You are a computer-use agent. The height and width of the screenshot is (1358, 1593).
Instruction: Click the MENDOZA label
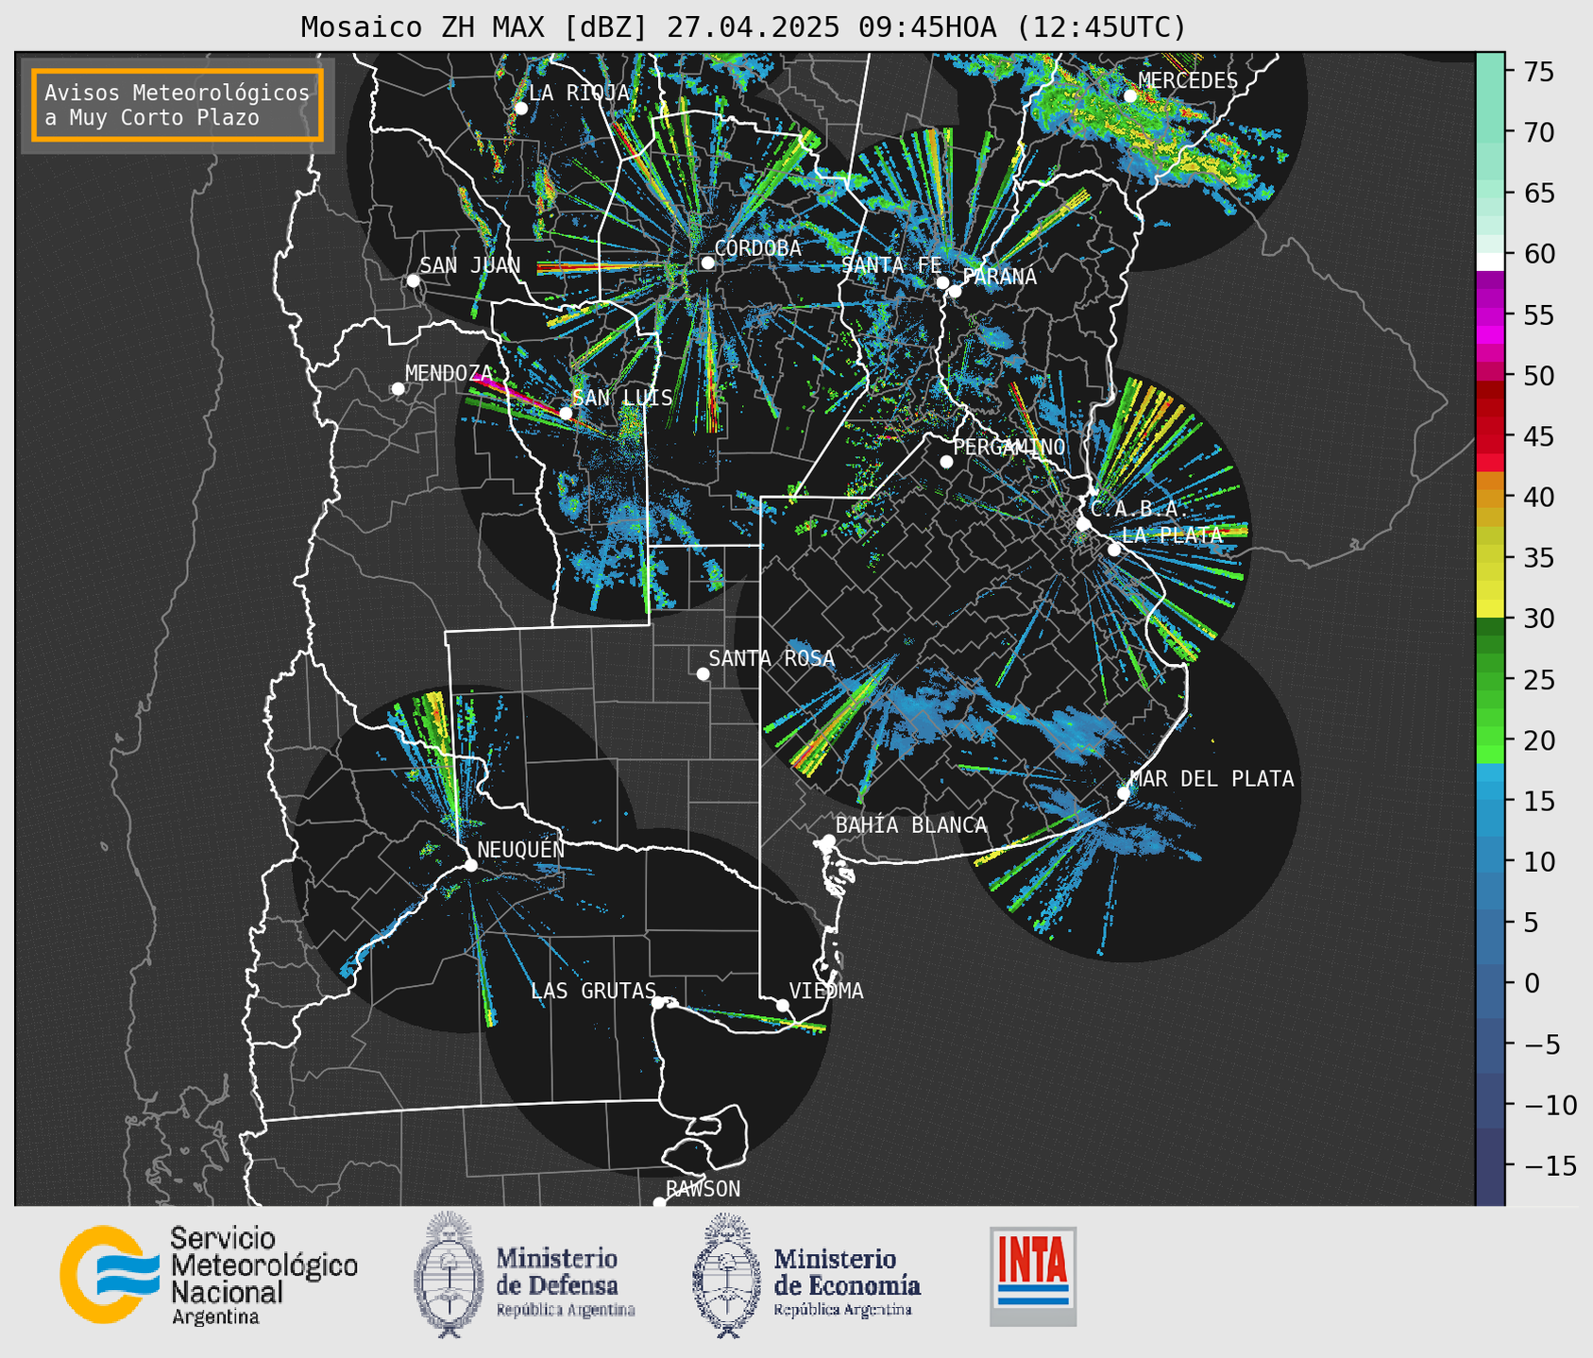coord(449,374)
